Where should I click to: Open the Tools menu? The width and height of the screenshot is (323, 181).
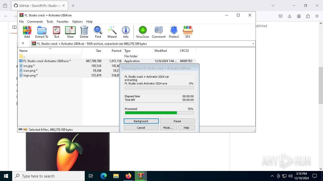pyautogui.click(x=50, y=22)
